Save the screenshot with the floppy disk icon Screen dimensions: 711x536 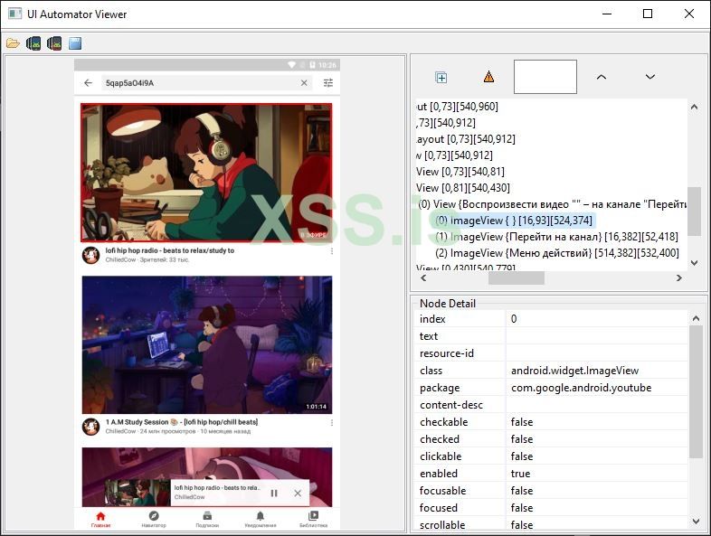(75, 43)
